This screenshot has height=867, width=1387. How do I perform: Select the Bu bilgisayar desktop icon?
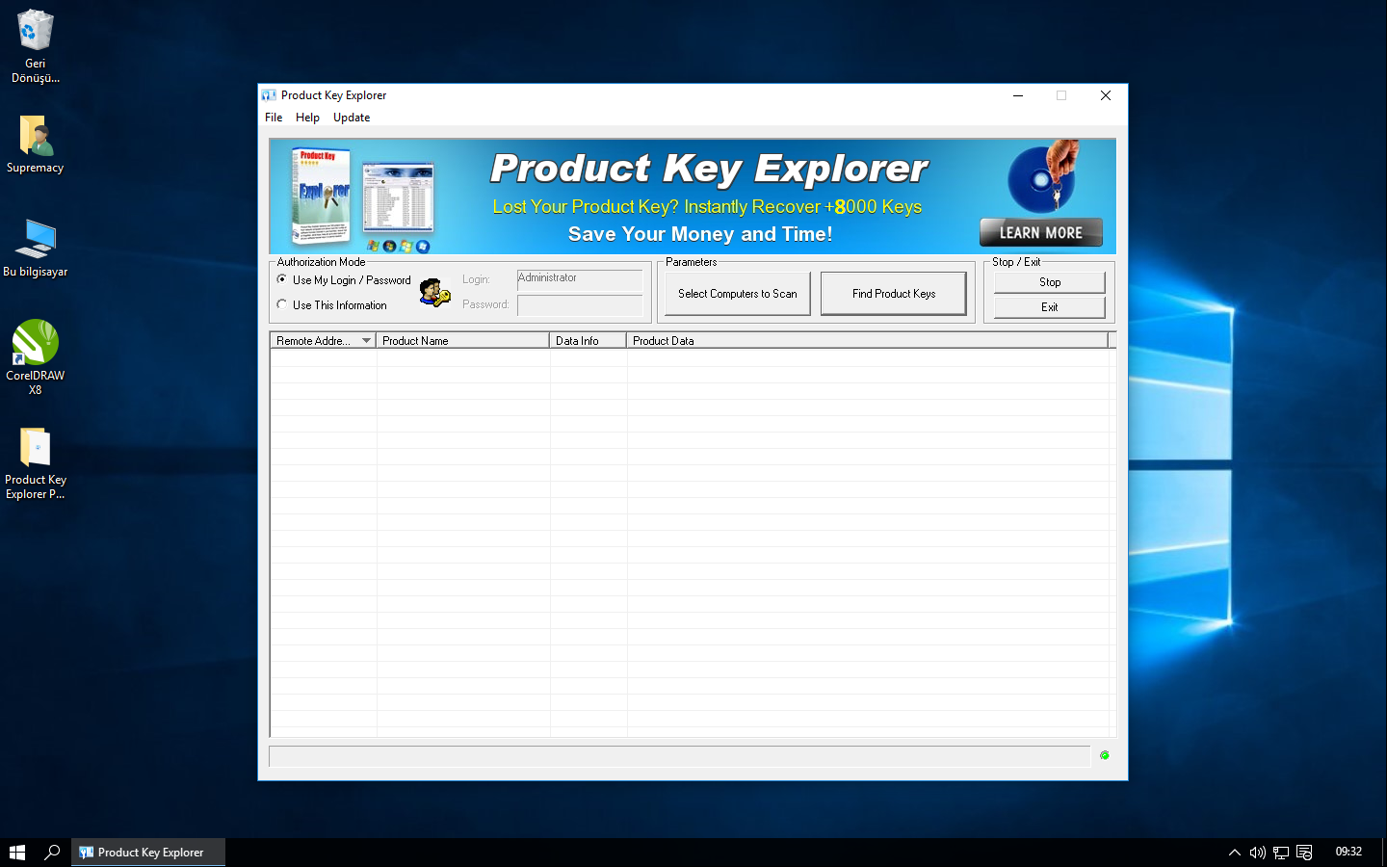pos(36,249)
